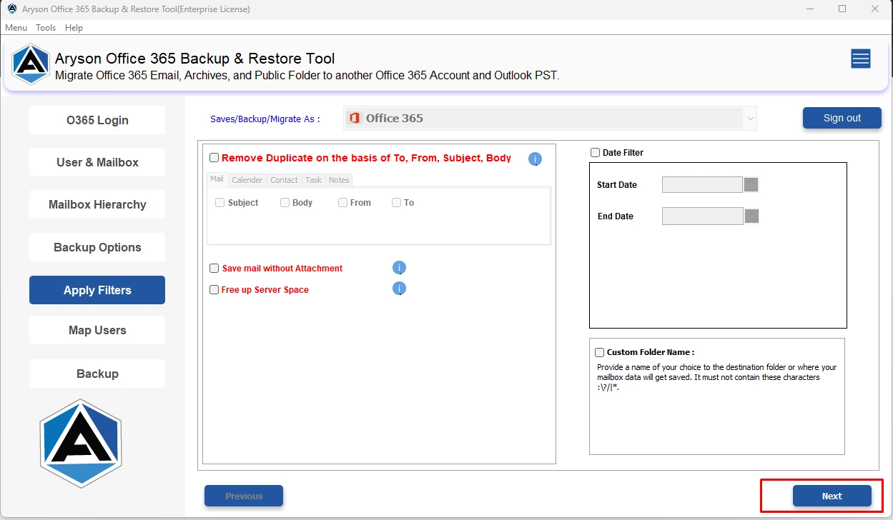The height and width of the screenshot is (520, 893).
Task: Open the Saves/Backup/Migrate As dropdown
Action: point(550,119)
